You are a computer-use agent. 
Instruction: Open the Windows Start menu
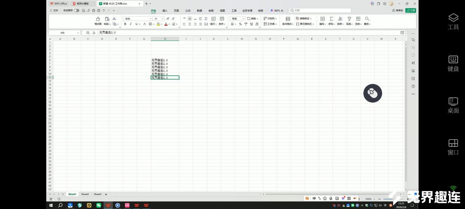(x=51, y=205)
